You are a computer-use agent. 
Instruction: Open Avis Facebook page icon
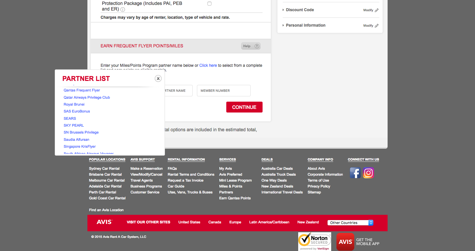pyautogui.click(x=355, y=173)
